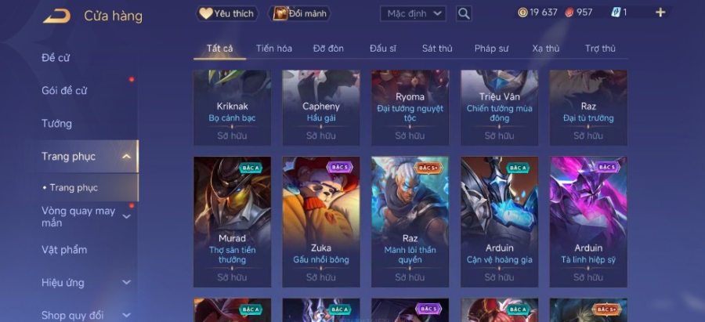Open Gói đề cử sidebar item
This screenshot has height=322, width=705.
click(x=64, y=91)
